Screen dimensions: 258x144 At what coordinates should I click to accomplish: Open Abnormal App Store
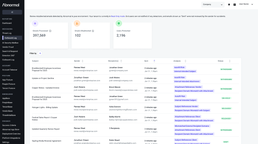[x=11, y=130]
